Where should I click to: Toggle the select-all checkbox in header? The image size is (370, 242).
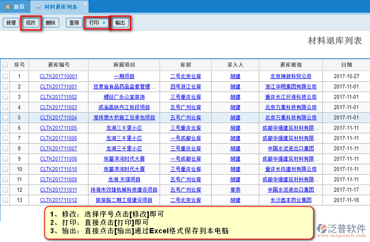pyautogui.click(x=5, y=65)
